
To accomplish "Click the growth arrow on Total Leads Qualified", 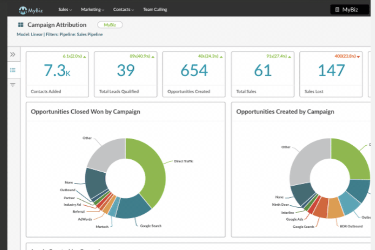I will pos(152,57).
